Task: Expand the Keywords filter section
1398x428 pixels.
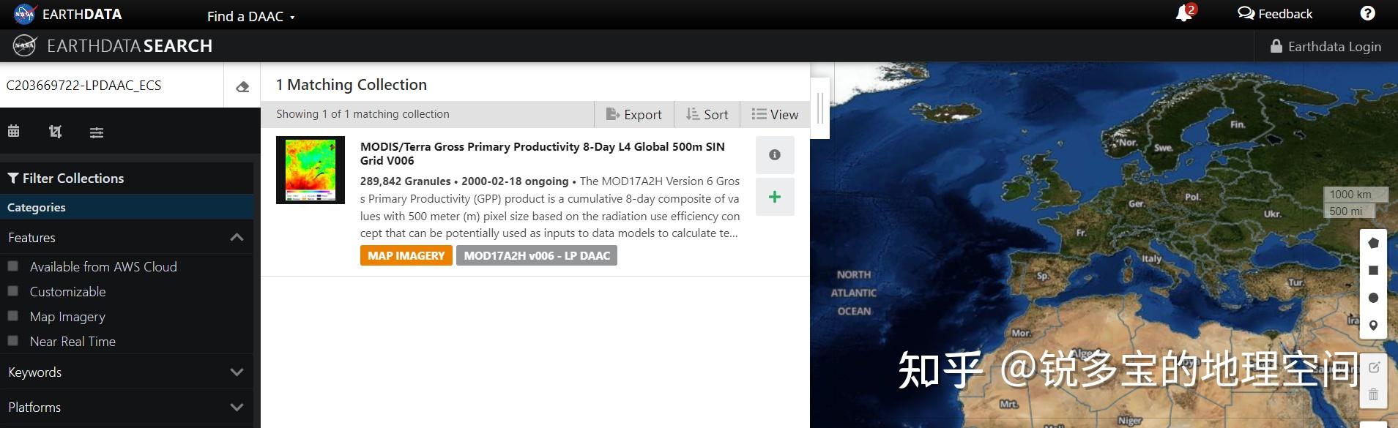Action: 127,372
